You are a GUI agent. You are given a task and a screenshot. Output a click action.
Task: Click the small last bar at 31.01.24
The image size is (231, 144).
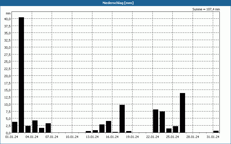pyautogui.click(x=216, y=132)
